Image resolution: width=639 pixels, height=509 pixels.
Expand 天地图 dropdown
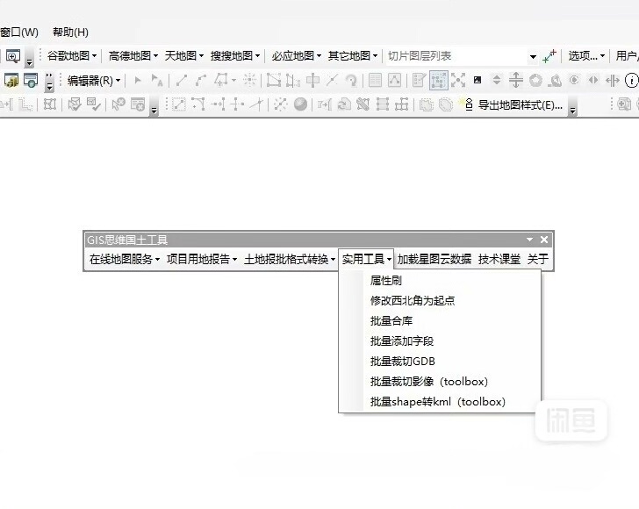coord(183,56)
